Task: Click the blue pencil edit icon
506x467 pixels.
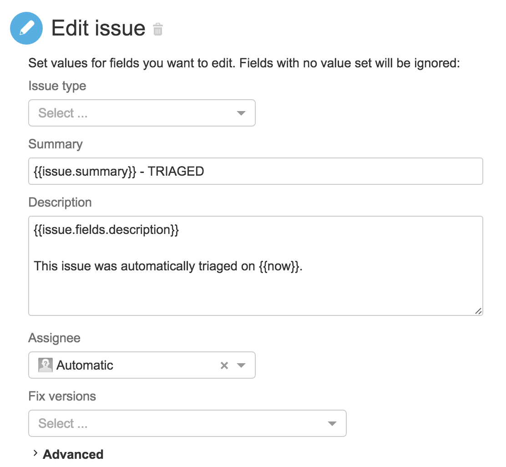Action: tap(26, 28)
